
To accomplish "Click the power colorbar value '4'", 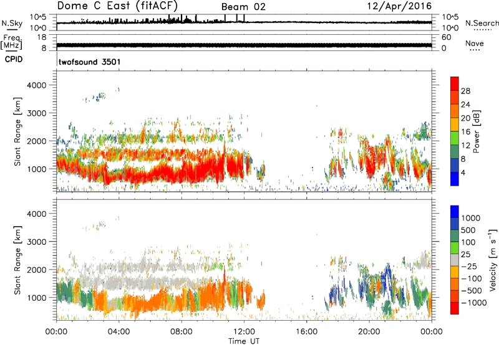I will [x=463, y=172].
